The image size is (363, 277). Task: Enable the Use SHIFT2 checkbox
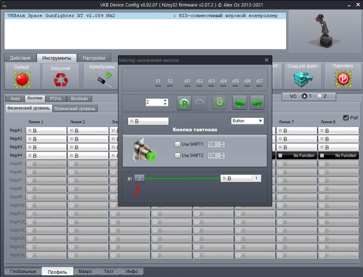click(x=177, y=155)
